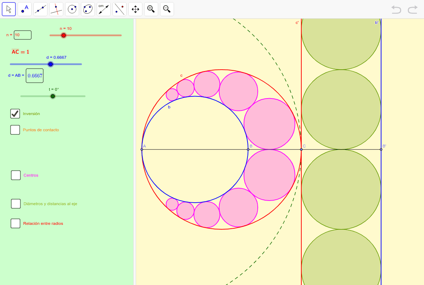This screenshot has height=285, width=424.
Task: Select the Distance or Length measuring tool
Action: [x=103, y=9]
